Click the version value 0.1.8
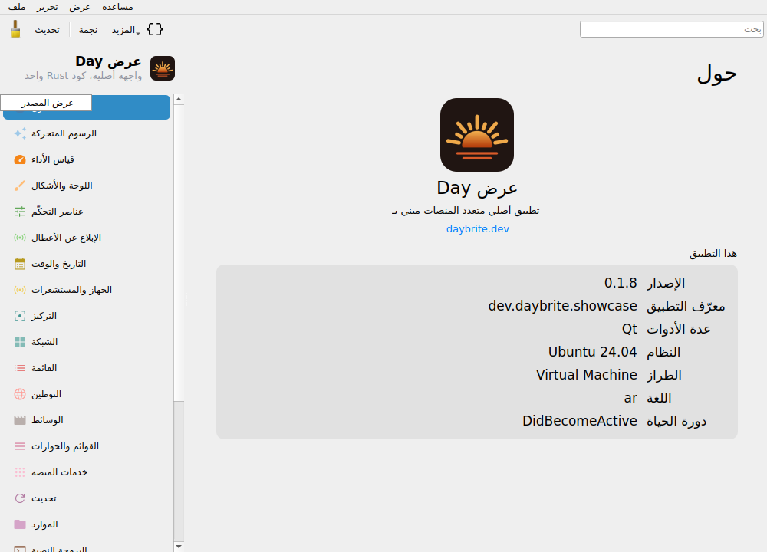Viewport: 767px width, 552px height. pyautogui.click(x=621, y=283)
